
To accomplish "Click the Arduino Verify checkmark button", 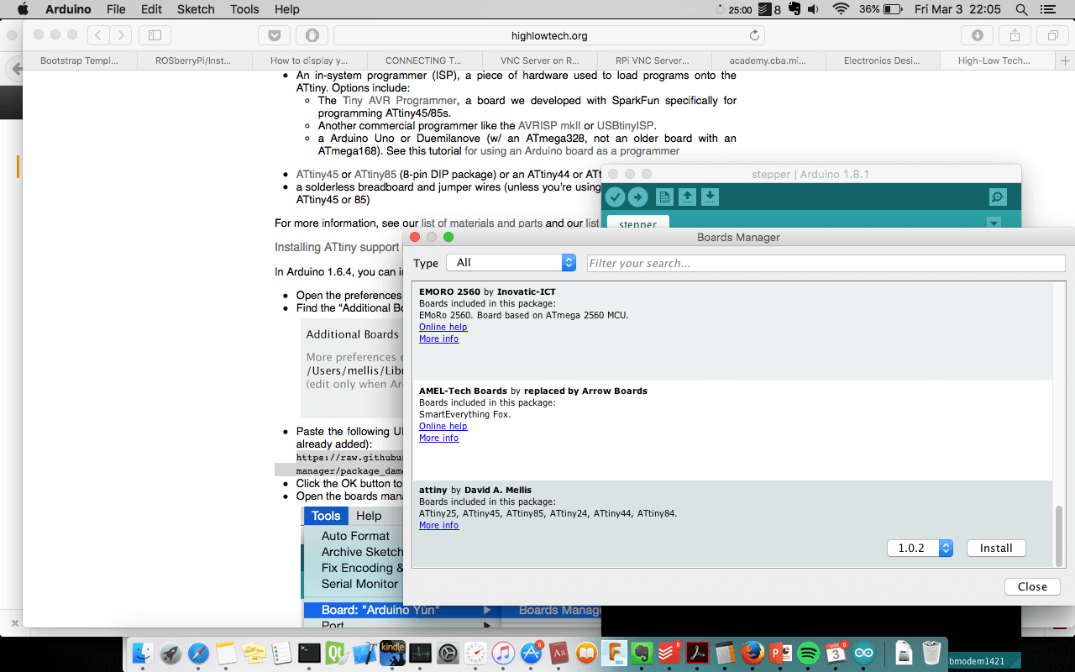I will point(616,197).
